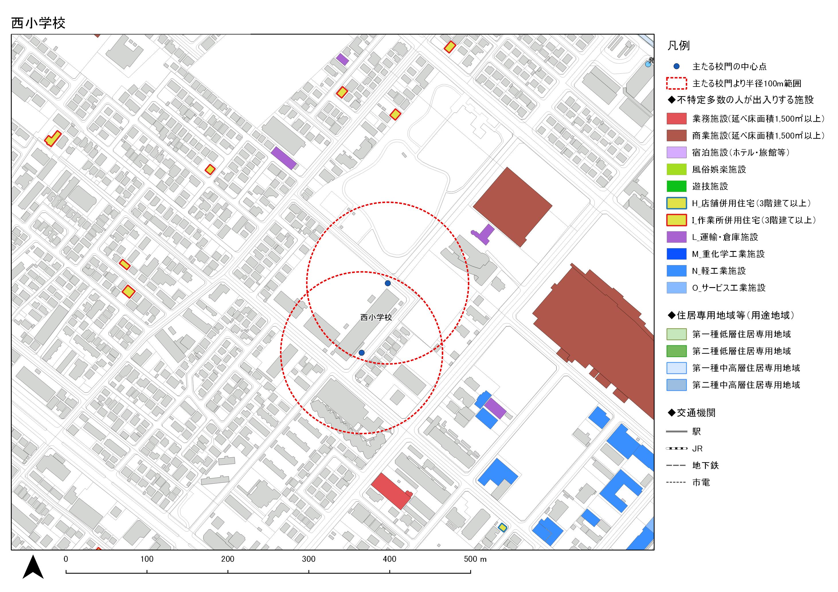The width and height of the screenshot is (838, 592).
Task: Select the 宿泊施設 light purple legend swatch
Action: click(676, 152)
